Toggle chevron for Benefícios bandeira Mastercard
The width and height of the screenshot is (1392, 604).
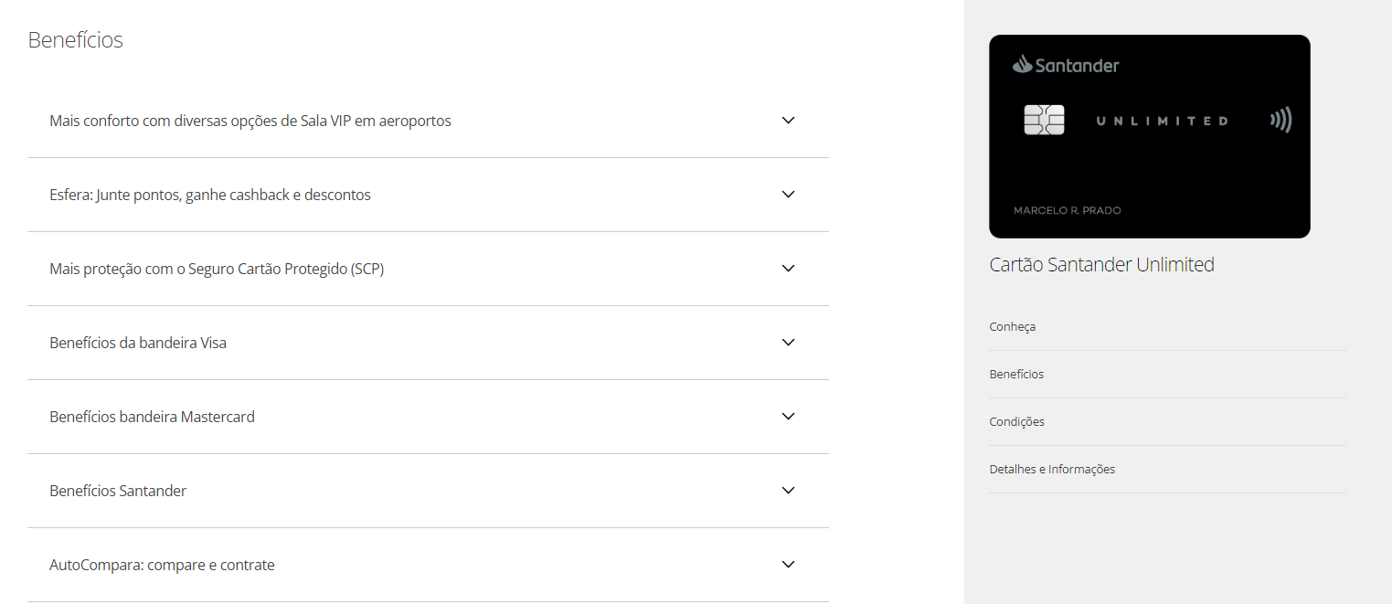click(x=789, y=417)
